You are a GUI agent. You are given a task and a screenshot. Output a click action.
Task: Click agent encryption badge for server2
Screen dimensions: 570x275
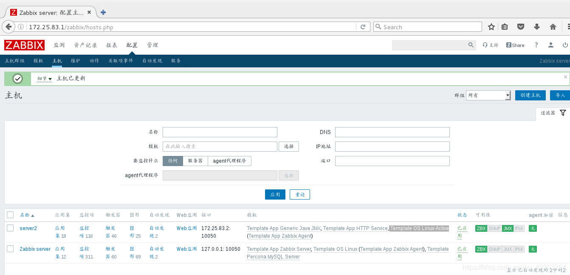tap(533, 228)
